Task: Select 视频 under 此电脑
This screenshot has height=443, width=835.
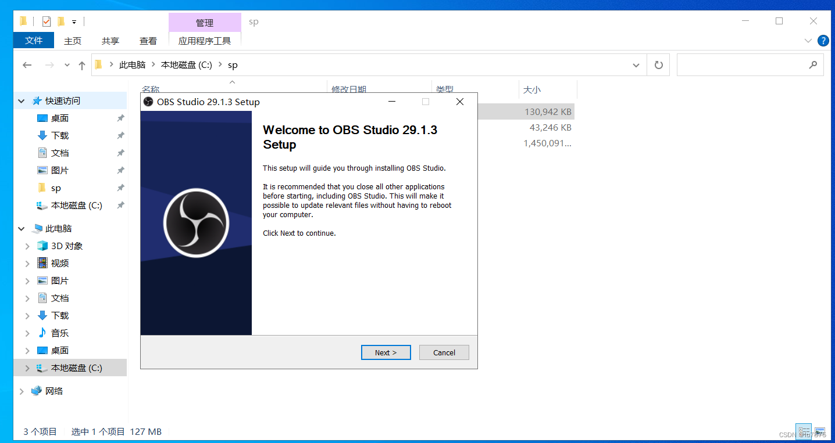Action: click(x=60, y=264)
